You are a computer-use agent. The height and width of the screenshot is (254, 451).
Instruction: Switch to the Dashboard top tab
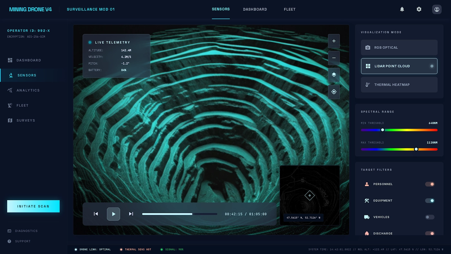(x=255, y=9)
